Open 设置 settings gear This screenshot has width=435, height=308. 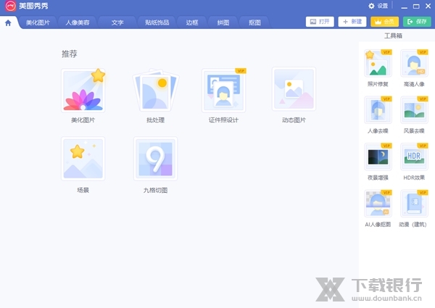point(378,6)
